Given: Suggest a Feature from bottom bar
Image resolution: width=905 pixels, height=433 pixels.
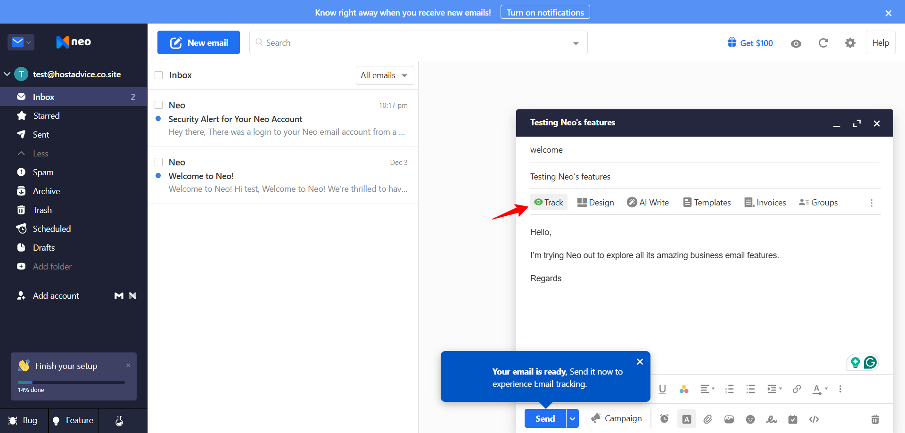Looking at the screenshot, I should point(74,420).
